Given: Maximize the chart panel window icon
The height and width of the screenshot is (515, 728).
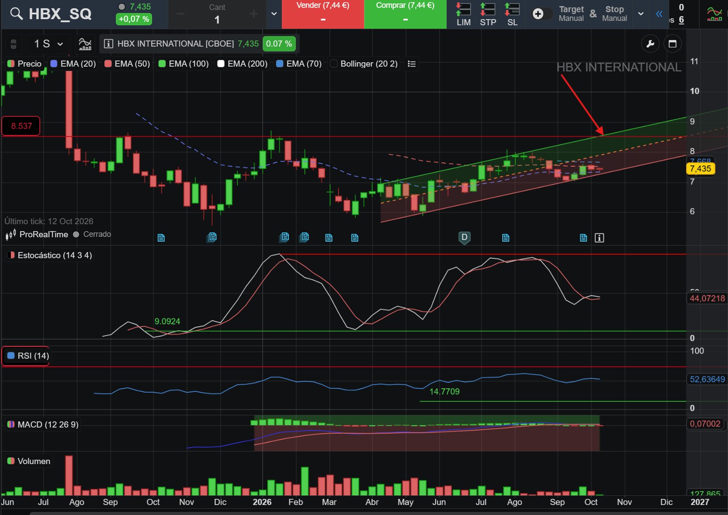Looking at the screenshot, I should pyautogui.click(x=673, y=44).
